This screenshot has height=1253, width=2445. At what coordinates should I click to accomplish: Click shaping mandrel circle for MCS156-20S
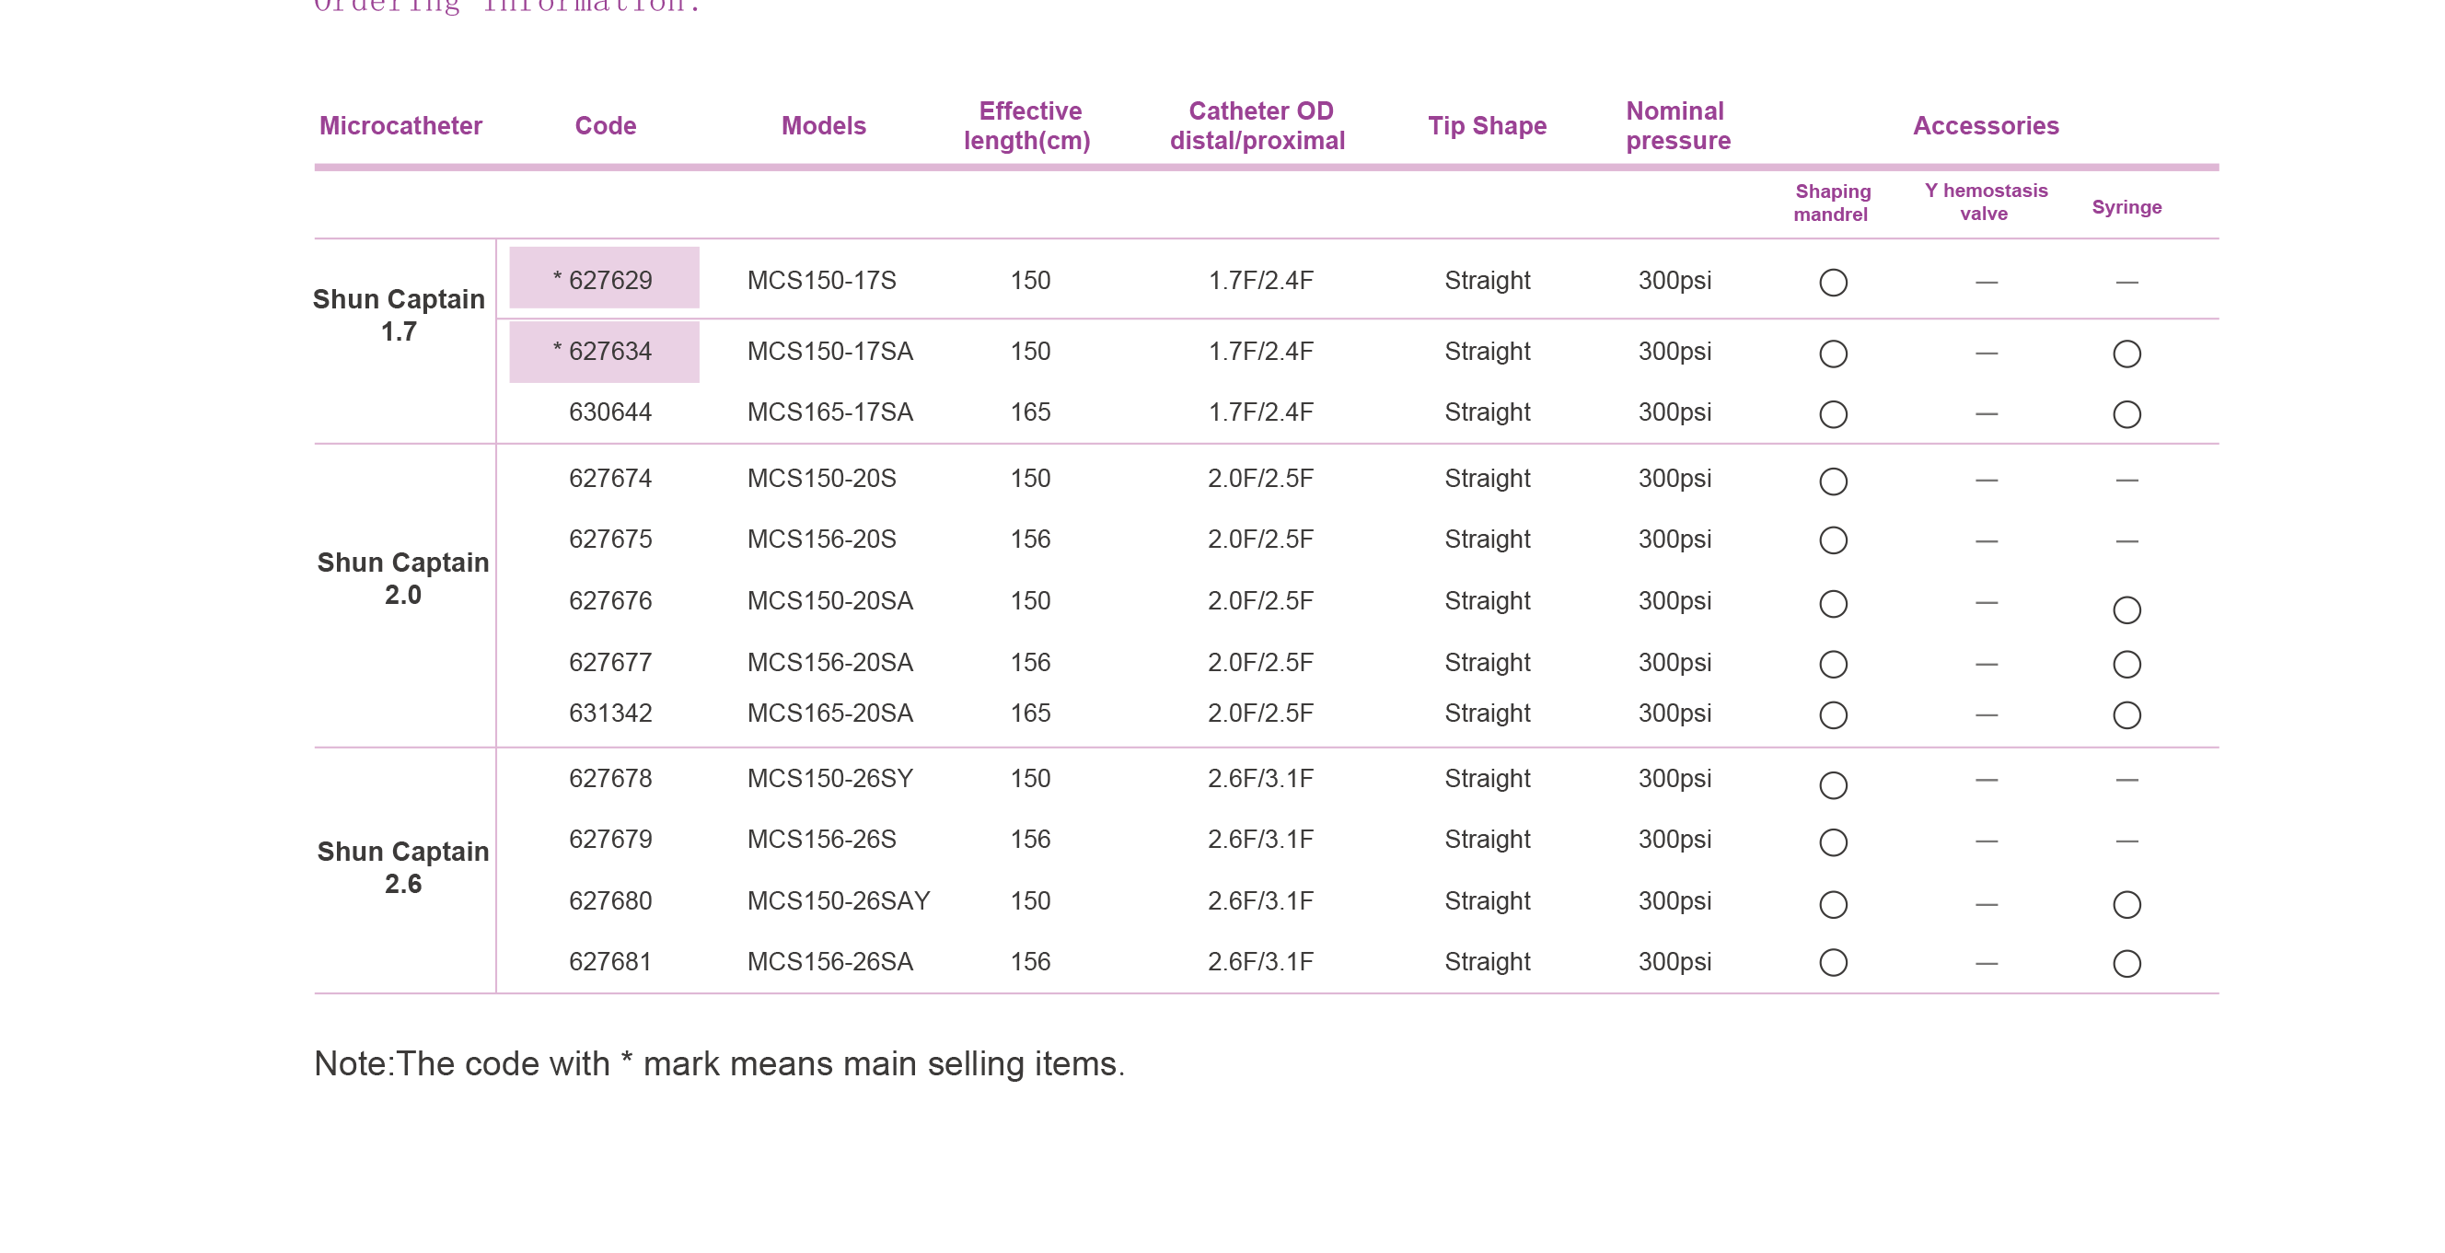[1833, 541]
